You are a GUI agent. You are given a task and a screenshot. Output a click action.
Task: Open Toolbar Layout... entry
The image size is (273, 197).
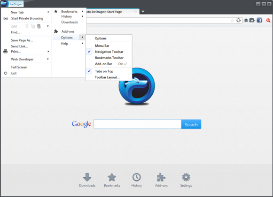coord(107,77)
